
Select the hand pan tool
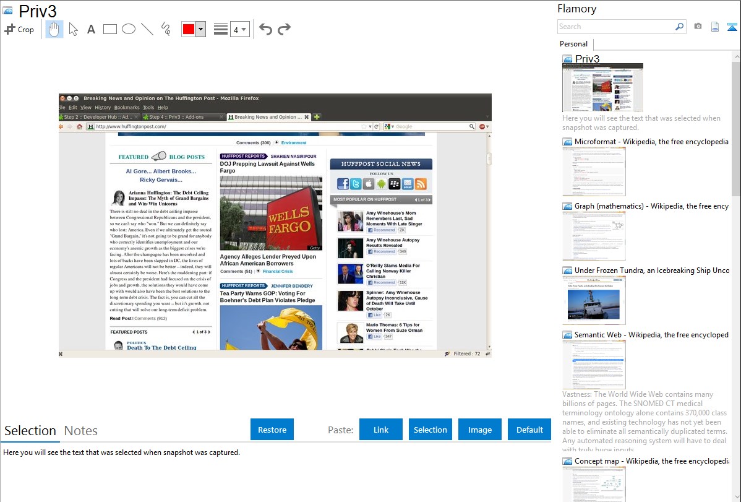point(54,29)
